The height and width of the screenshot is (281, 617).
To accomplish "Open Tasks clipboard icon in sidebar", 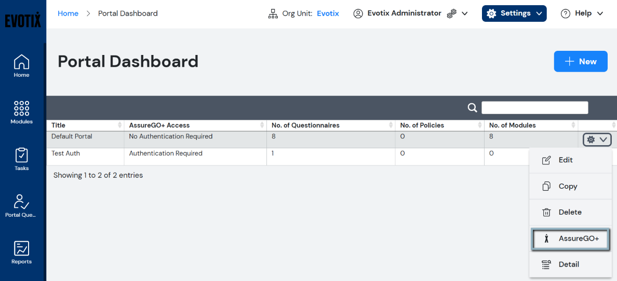I will pos(21,159).
